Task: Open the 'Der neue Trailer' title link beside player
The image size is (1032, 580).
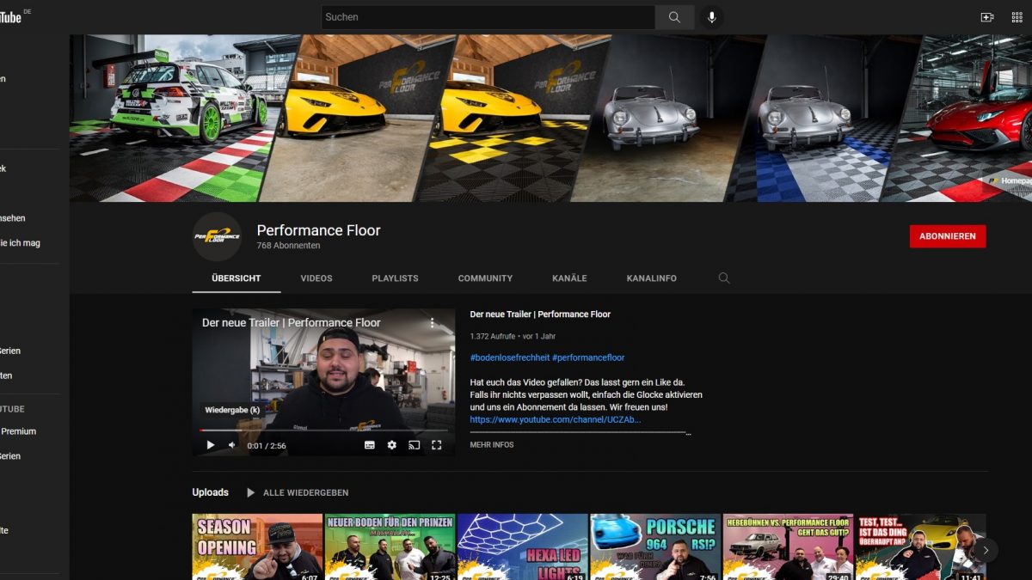Action: point(540,314)
